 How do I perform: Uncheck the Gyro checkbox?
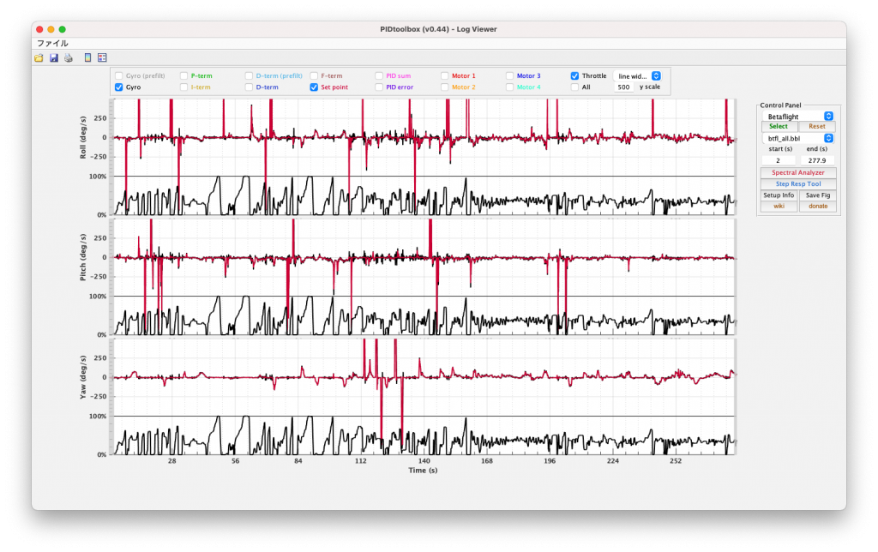point(119,87)
